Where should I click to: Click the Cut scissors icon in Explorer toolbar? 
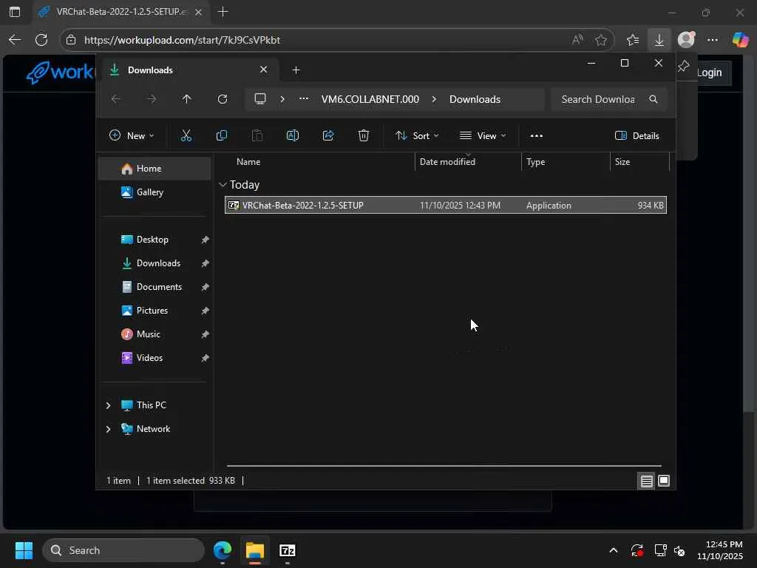pos(186,136)
